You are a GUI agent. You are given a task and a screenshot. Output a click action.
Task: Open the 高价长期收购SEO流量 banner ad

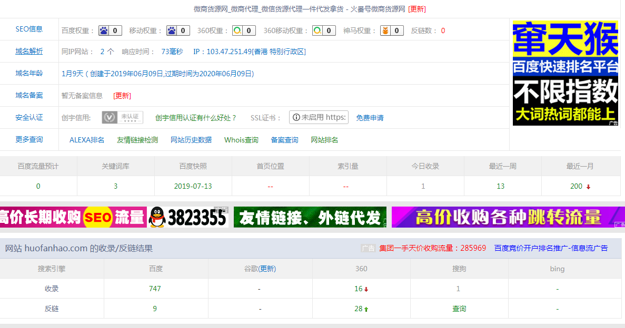coord(73,217)
